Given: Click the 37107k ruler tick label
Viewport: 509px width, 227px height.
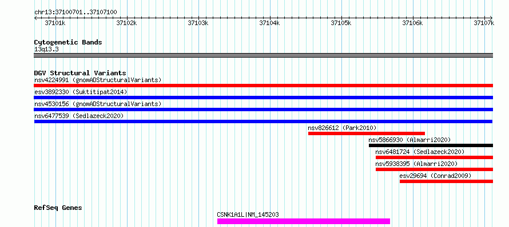Looking at the screenshot, I should 484,23.
